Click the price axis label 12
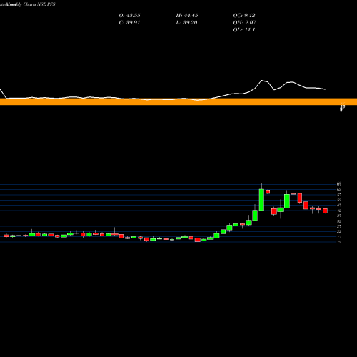The width and height of the screenshot is (357, 357). click(x=339, y=242)
